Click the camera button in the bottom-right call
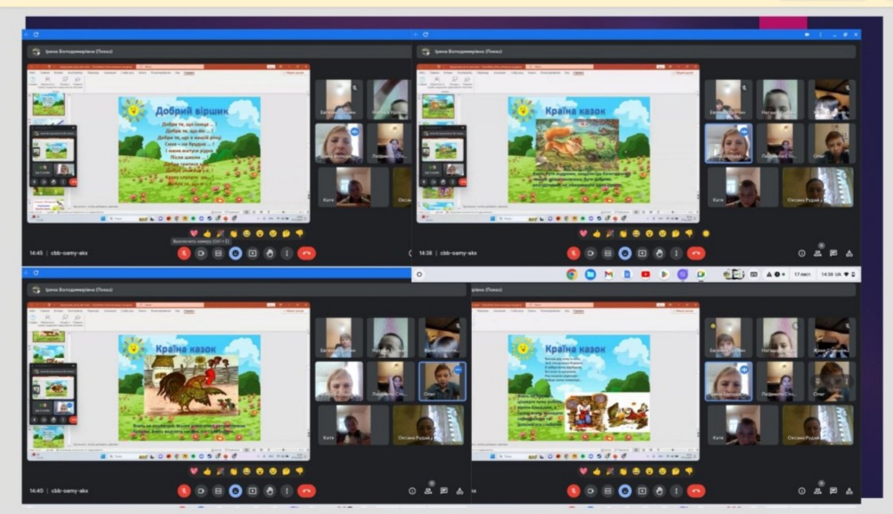Viewport: 893px width, 514px height. 590,491
